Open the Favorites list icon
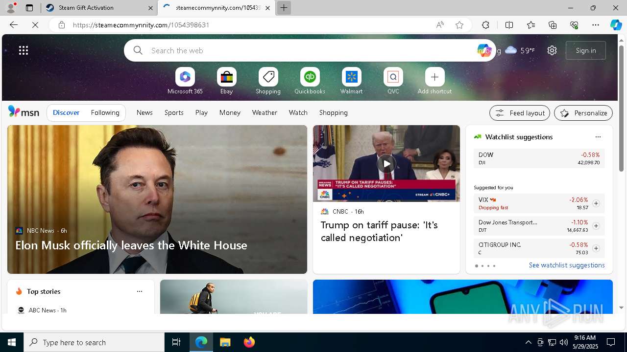 point(531,25)
